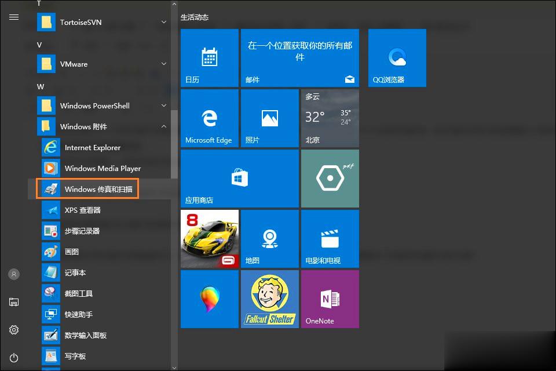Open the Paint 3D colorful tile
The height and width of the screenshot is (371, 556).
(210, 299)
